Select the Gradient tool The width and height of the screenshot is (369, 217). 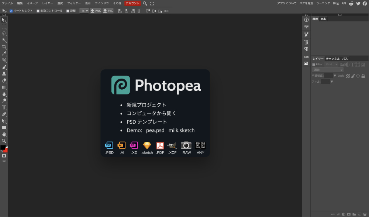[x=4, y=87]
